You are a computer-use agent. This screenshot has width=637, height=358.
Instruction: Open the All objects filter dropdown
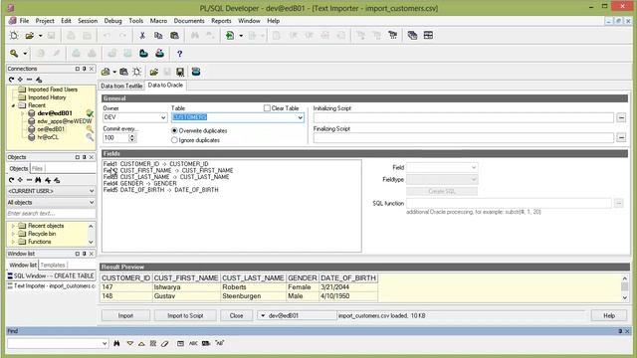(92, 202)
